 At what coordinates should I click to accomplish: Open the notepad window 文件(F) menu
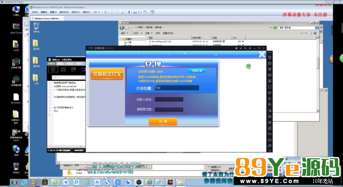pyautogui.click(x=51, y=63)
